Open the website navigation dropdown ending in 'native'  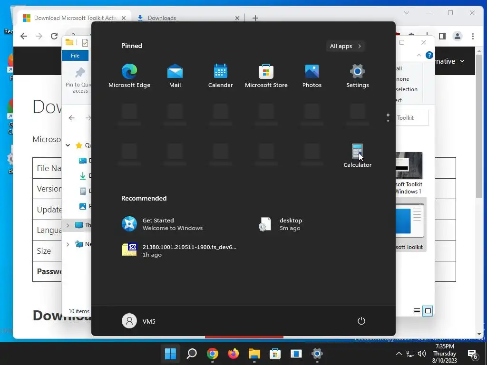(450, 61)
